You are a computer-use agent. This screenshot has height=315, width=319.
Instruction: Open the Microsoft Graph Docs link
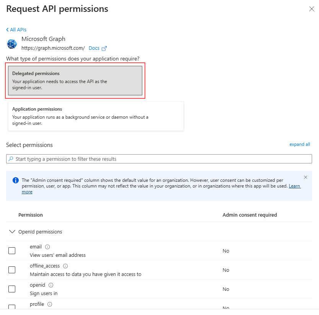point(94,48)
